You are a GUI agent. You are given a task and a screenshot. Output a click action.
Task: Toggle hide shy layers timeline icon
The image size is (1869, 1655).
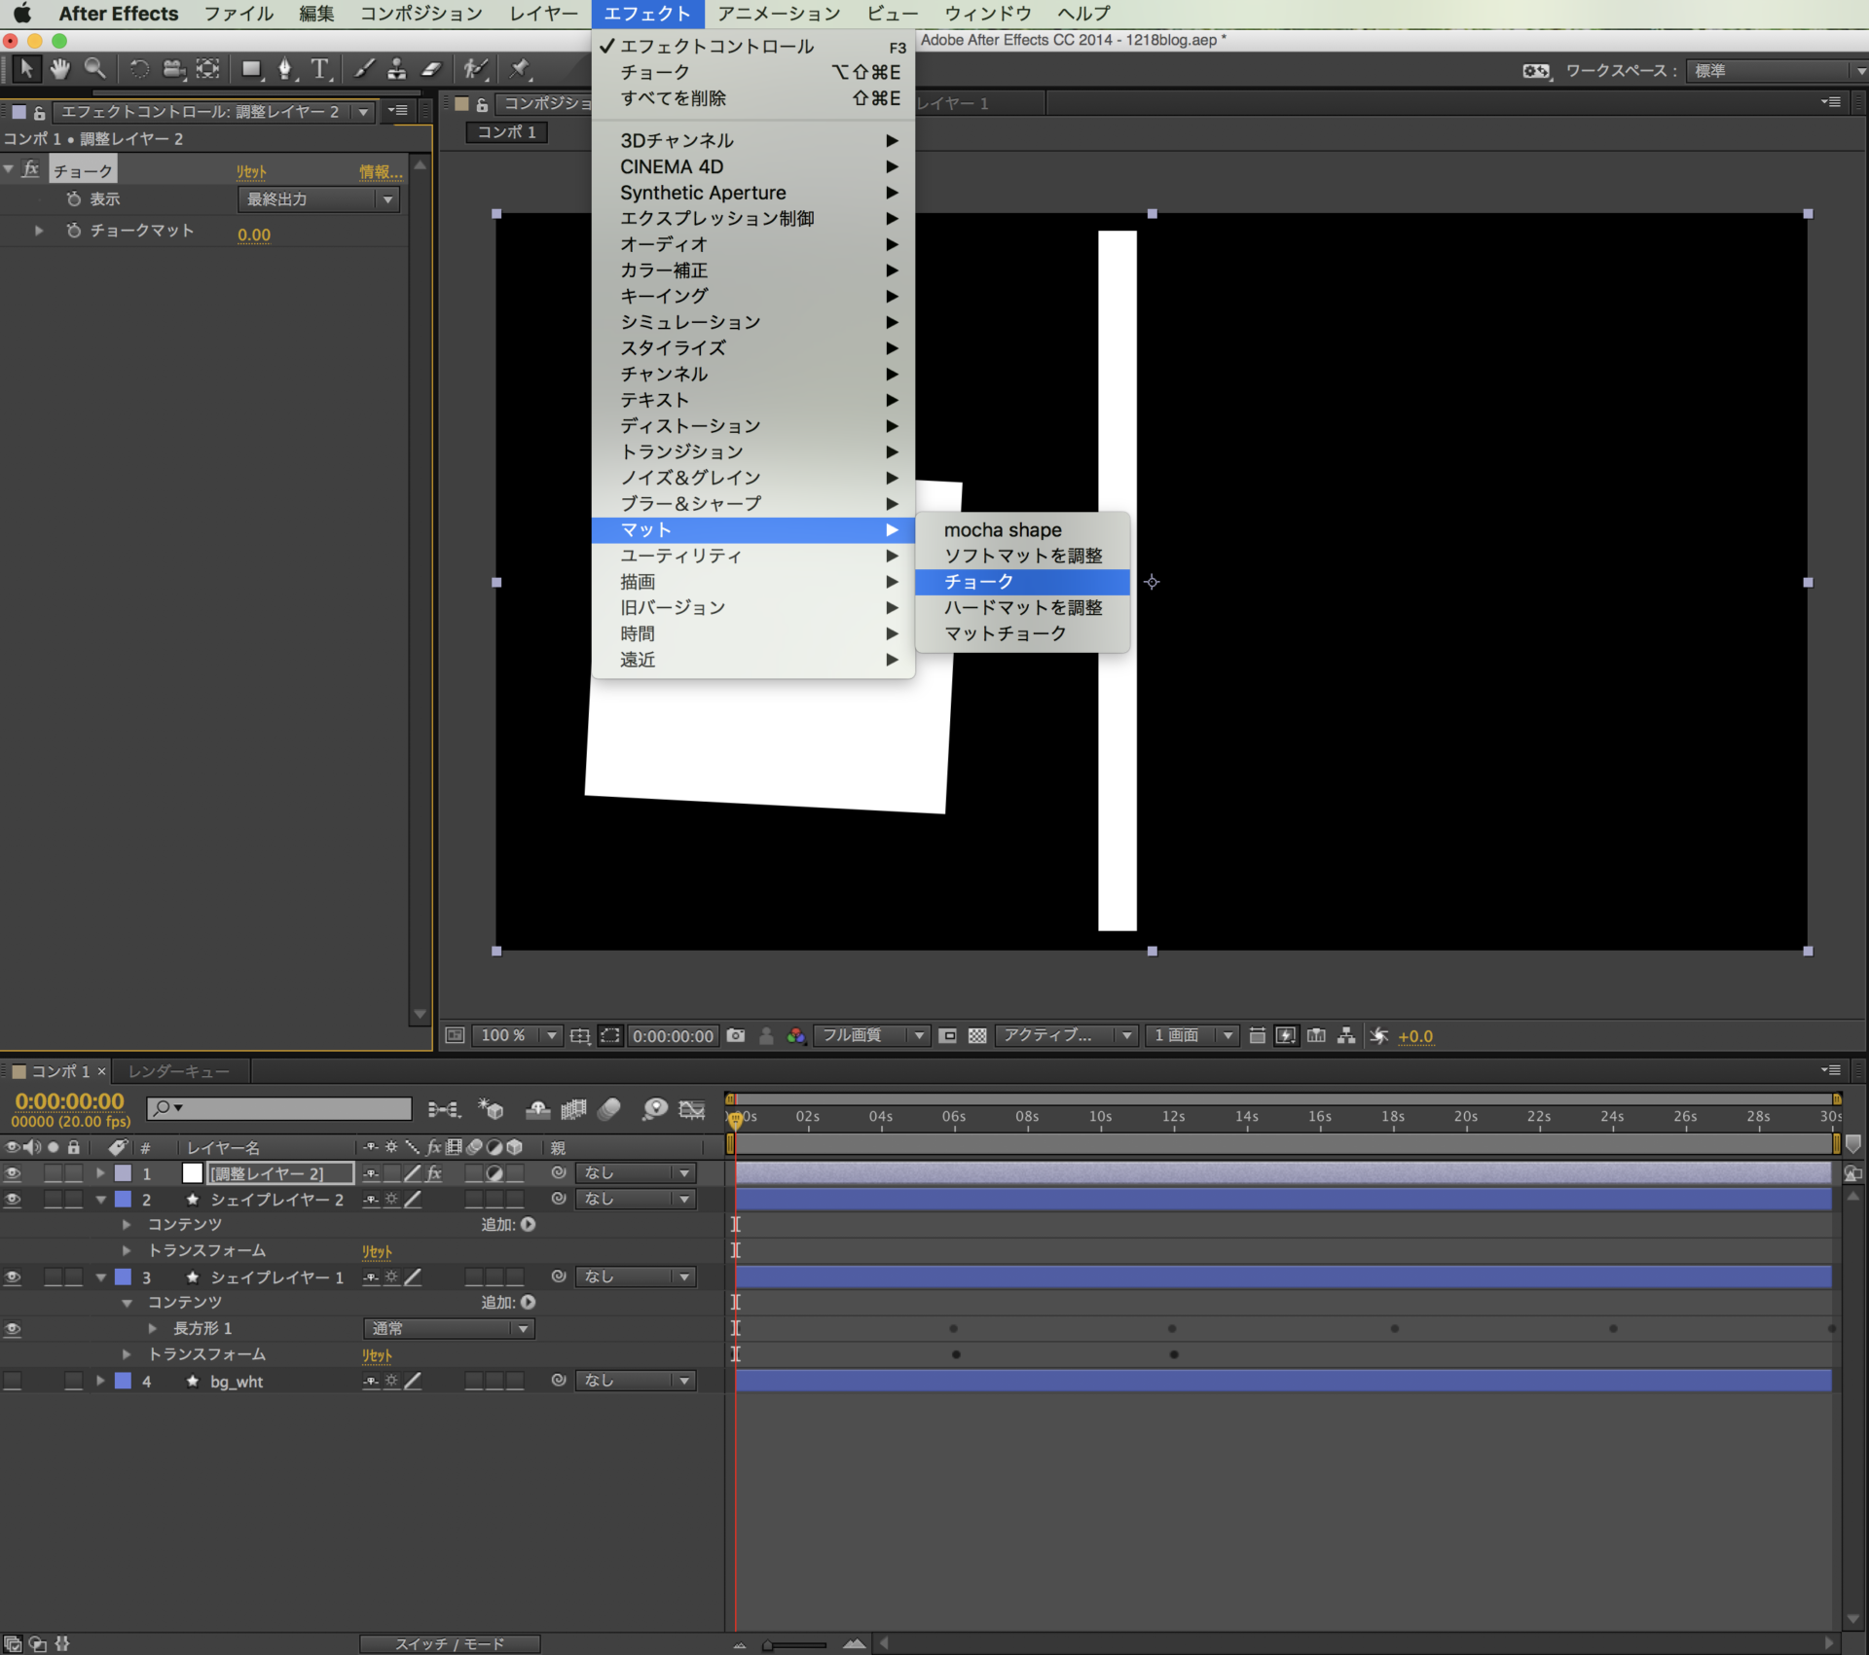coord(537,1110)
